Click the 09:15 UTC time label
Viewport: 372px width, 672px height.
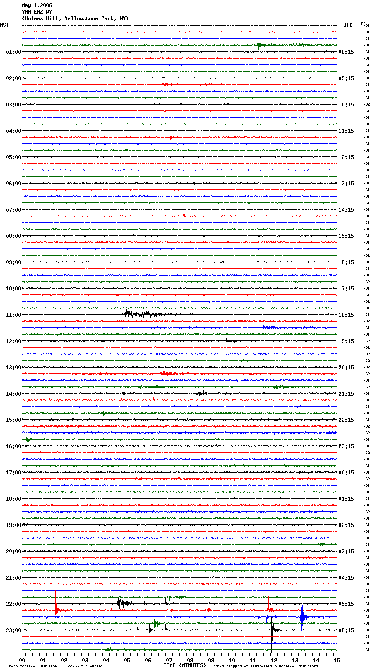[x=346, y=78]
